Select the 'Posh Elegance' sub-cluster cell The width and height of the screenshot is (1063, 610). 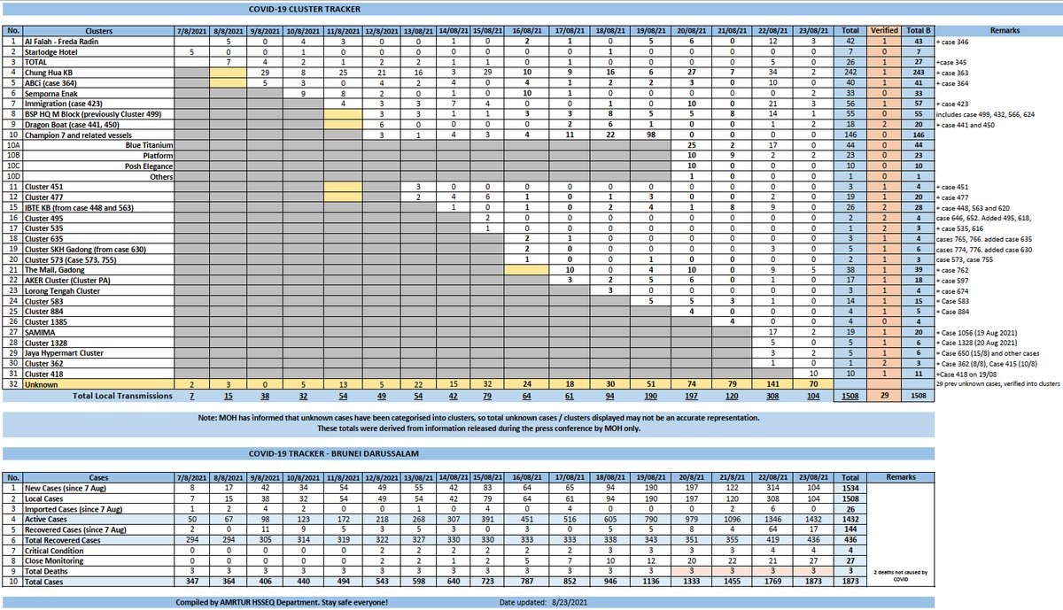coord(97,167)
